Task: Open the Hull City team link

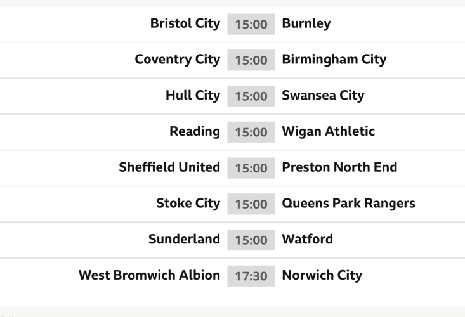Action: tap(193, 96)
